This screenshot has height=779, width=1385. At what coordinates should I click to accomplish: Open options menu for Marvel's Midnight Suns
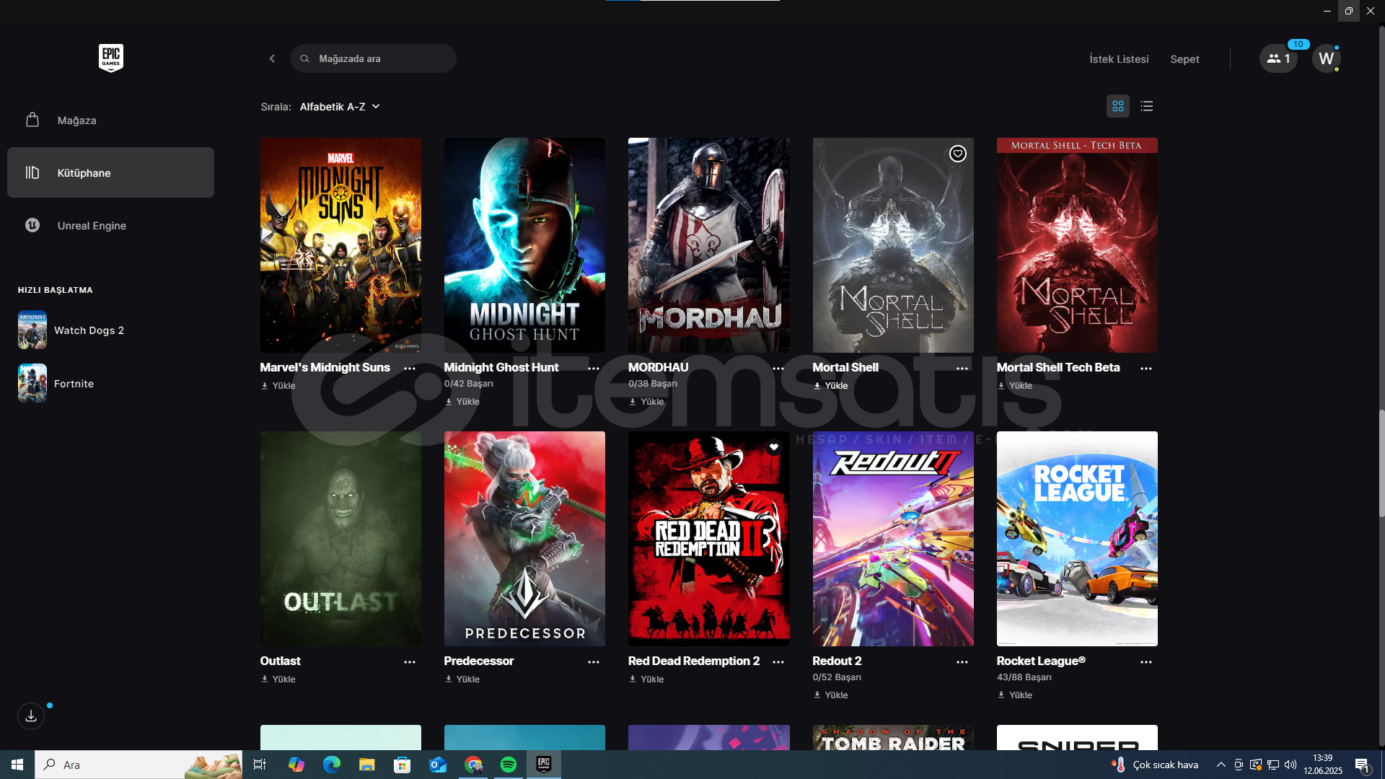point(410,368)
